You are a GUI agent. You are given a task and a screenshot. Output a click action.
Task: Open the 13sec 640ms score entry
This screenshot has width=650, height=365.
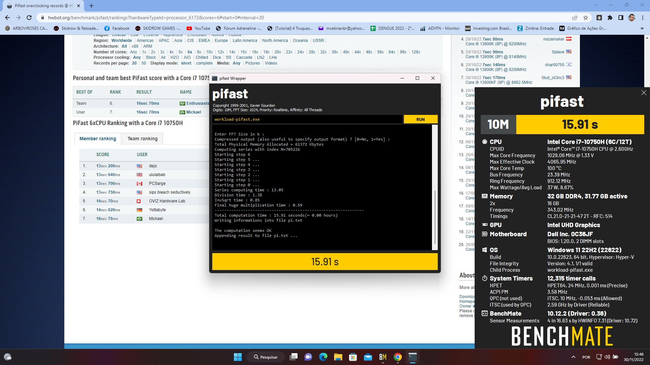pos(108,175)
